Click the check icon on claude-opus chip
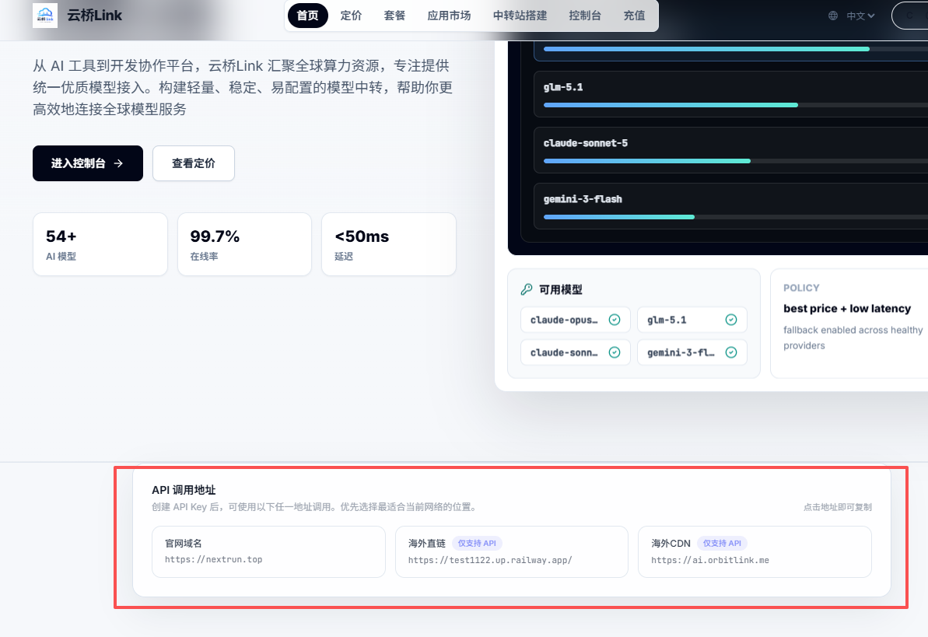This screenshot has height=637, width=928. [x=615, y=320]
